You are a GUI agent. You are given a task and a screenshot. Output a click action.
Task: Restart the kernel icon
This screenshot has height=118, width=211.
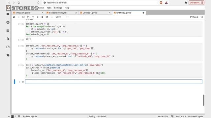click(47, 17)
